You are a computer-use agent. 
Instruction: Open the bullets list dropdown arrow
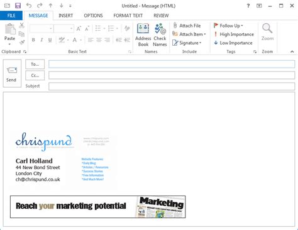104,28
